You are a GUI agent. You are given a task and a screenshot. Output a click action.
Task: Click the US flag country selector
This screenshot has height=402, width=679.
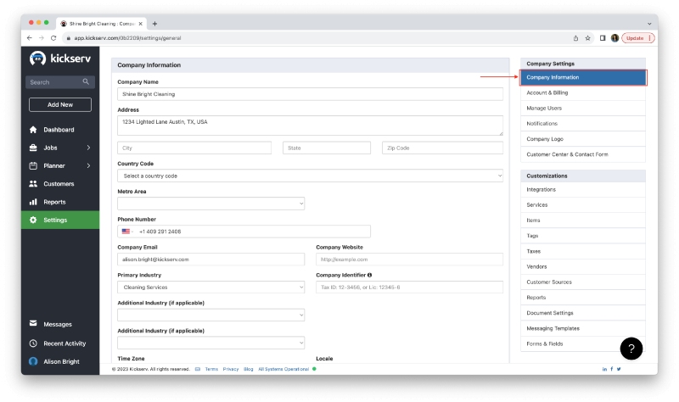pyautogui.click(x=127, y=232)
